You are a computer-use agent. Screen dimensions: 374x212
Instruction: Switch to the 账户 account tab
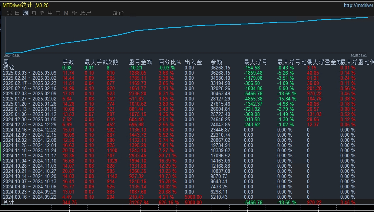(86, 13)
